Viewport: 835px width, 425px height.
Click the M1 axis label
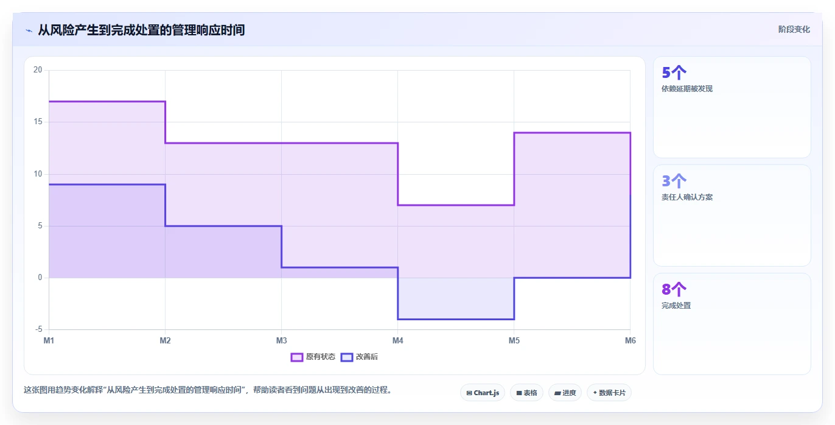coord(49,340)
